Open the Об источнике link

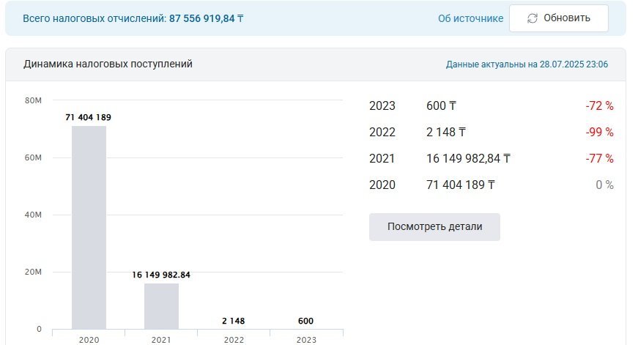471,18
